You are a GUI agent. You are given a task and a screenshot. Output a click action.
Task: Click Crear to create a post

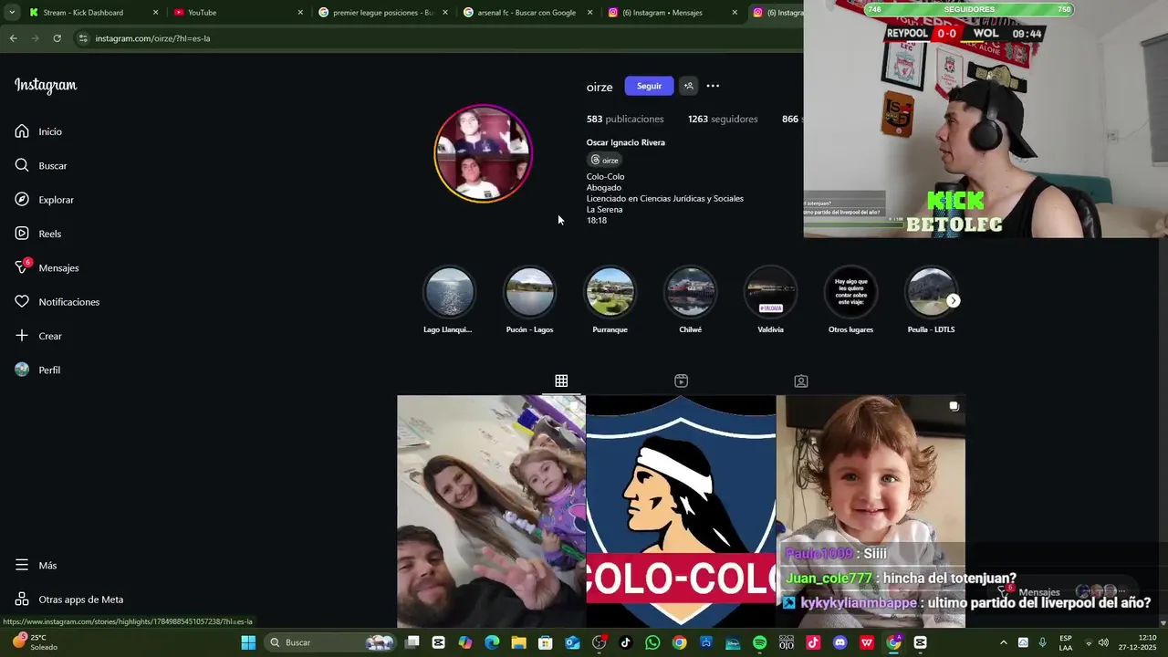click(38, 336)
